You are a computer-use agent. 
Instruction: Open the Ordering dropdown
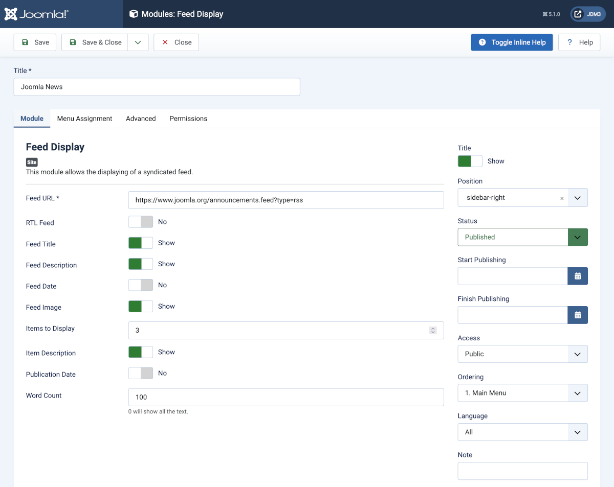tap(522, 393)
